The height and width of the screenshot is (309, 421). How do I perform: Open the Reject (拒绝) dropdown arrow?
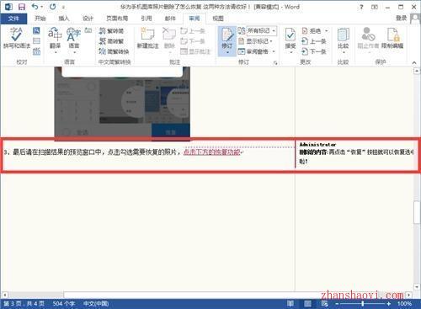[327, 30]
